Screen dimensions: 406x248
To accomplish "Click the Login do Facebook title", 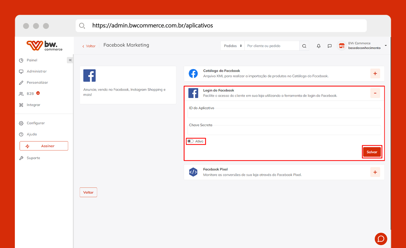I will tap(219, 90).
